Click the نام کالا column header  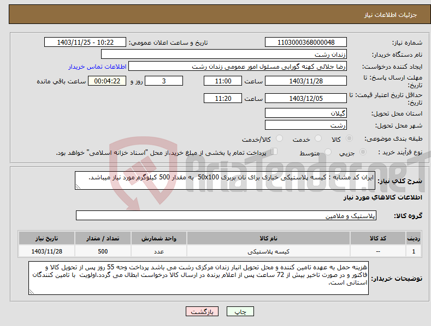(268, 238)
